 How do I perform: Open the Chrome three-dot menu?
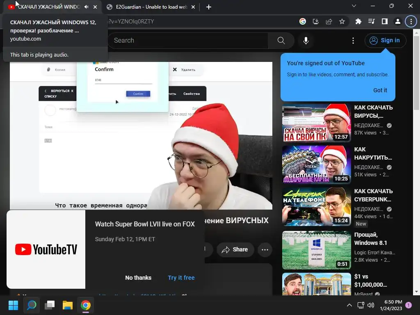pyautogui.click(x=411, y=21)
